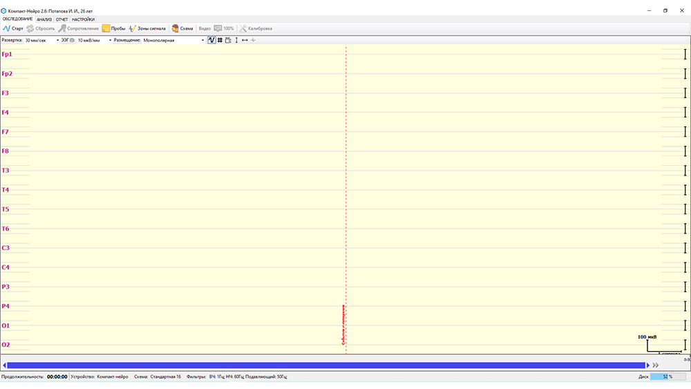Open the Схема electrode scheme
The width and height of the screenshot is (691, 389).
182,28
